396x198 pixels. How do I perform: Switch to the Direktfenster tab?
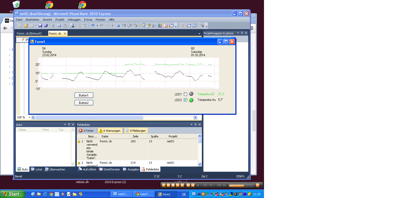pos(110,169)
